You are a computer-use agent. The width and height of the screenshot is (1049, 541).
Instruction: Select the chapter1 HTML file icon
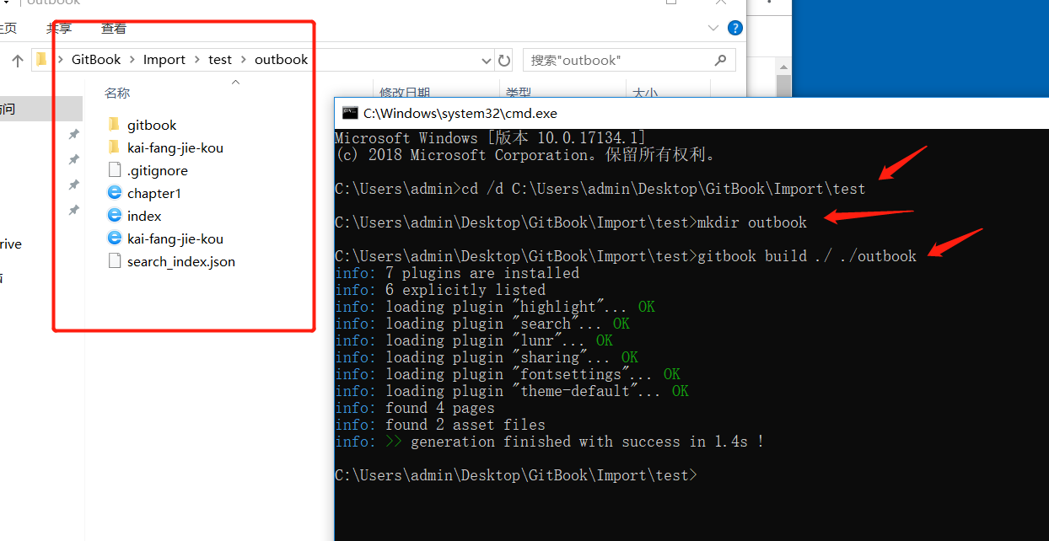(x=115, y=193)
